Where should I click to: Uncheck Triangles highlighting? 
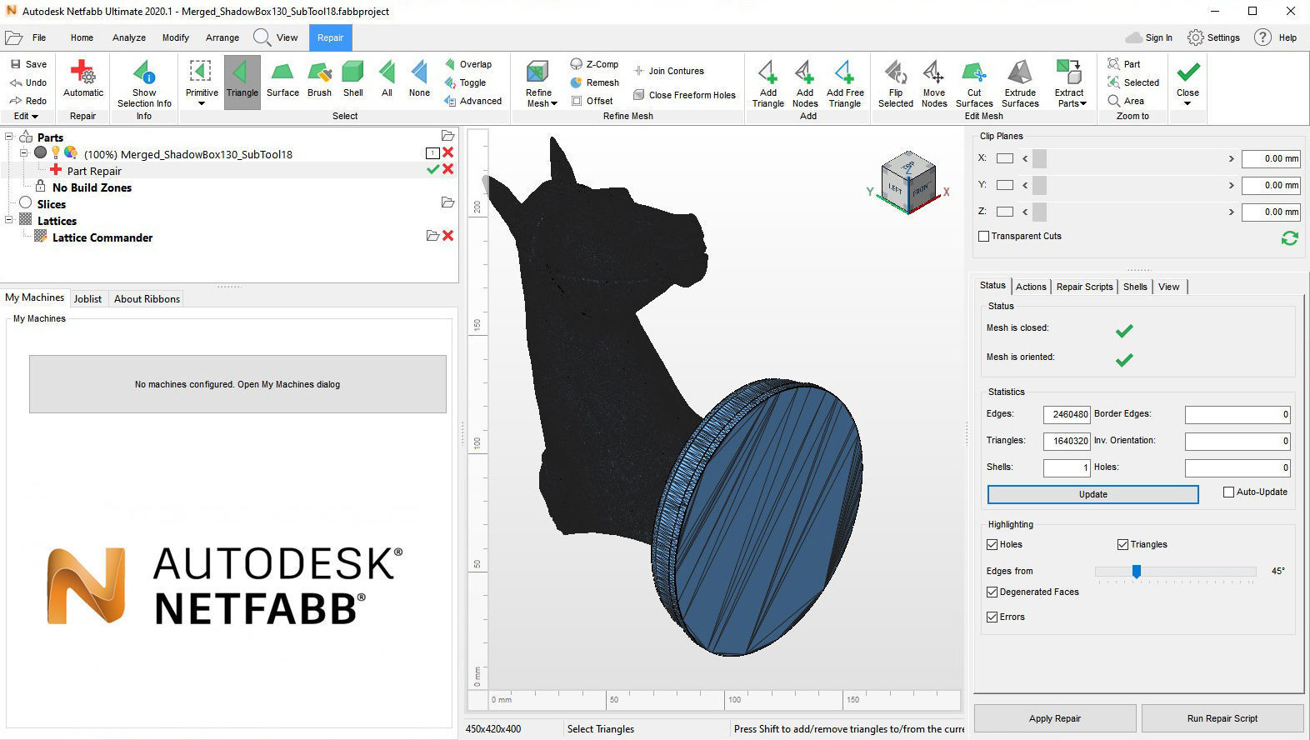click(x=1122, y=544)
